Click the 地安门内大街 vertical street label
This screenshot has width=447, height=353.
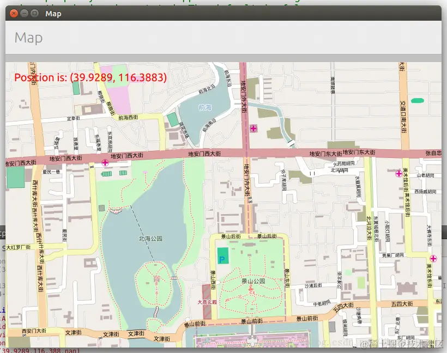[x=247, y=180]
